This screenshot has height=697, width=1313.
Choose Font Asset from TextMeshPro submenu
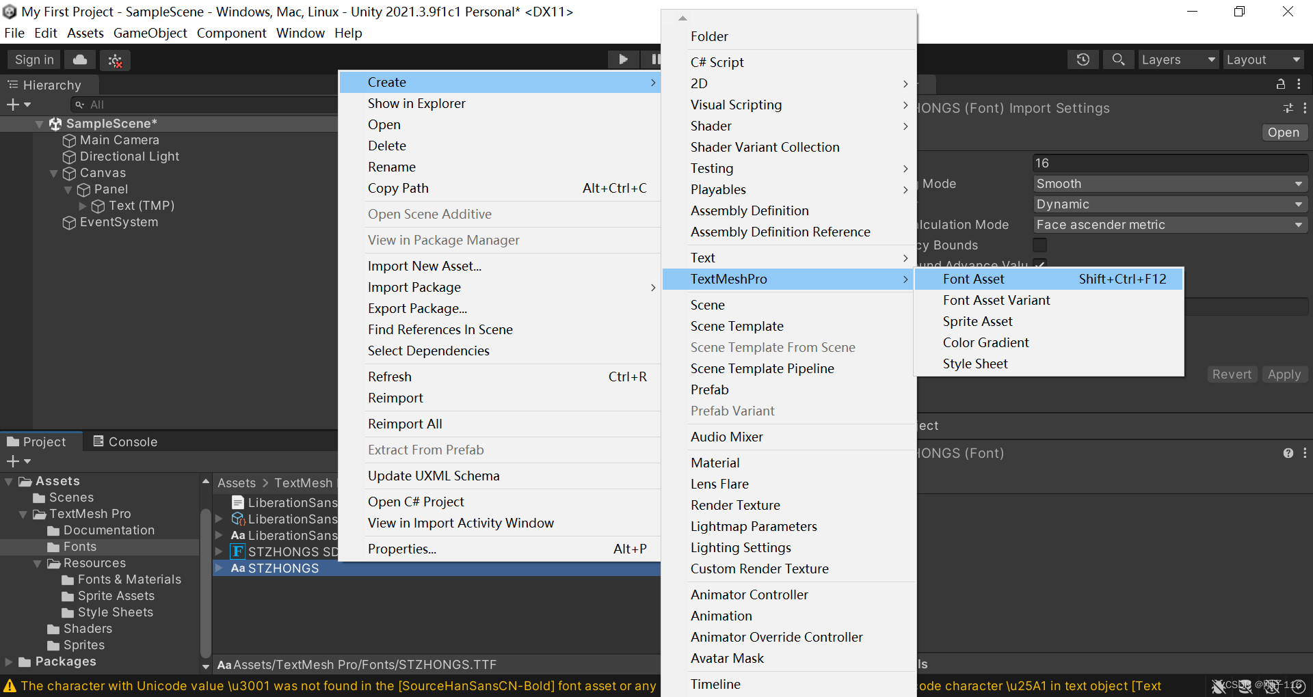pyautogui.click(x=1048, y=279)
